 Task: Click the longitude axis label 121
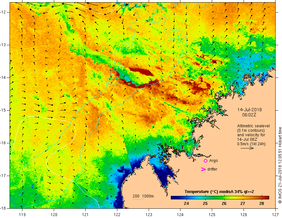pos(86,214)
